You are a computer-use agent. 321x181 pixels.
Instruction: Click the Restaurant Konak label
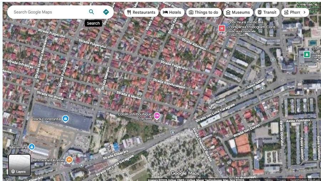click(x=49, y=160)
